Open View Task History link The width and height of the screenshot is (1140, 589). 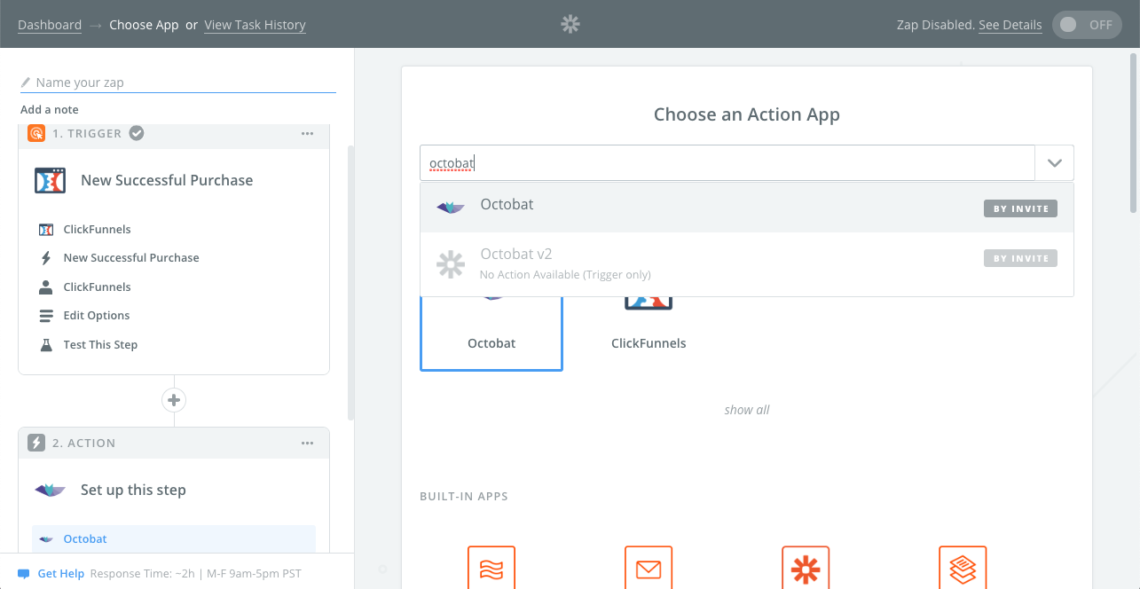[255, 25]
